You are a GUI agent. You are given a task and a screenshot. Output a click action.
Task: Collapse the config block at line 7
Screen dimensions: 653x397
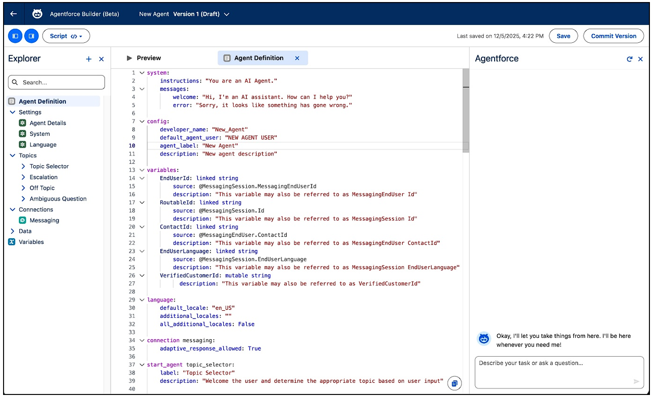coord(142,121)
